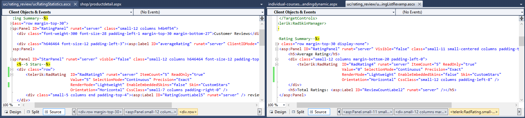Collapse RatingPanel small-12 block in left pane

point(12,28)
